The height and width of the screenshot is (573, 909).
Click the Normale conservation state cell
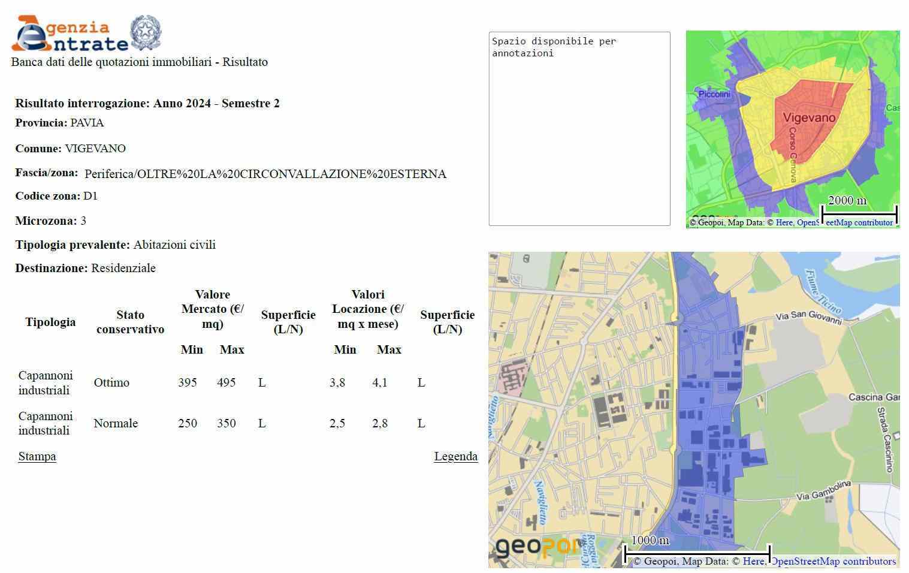click(116, 423)
